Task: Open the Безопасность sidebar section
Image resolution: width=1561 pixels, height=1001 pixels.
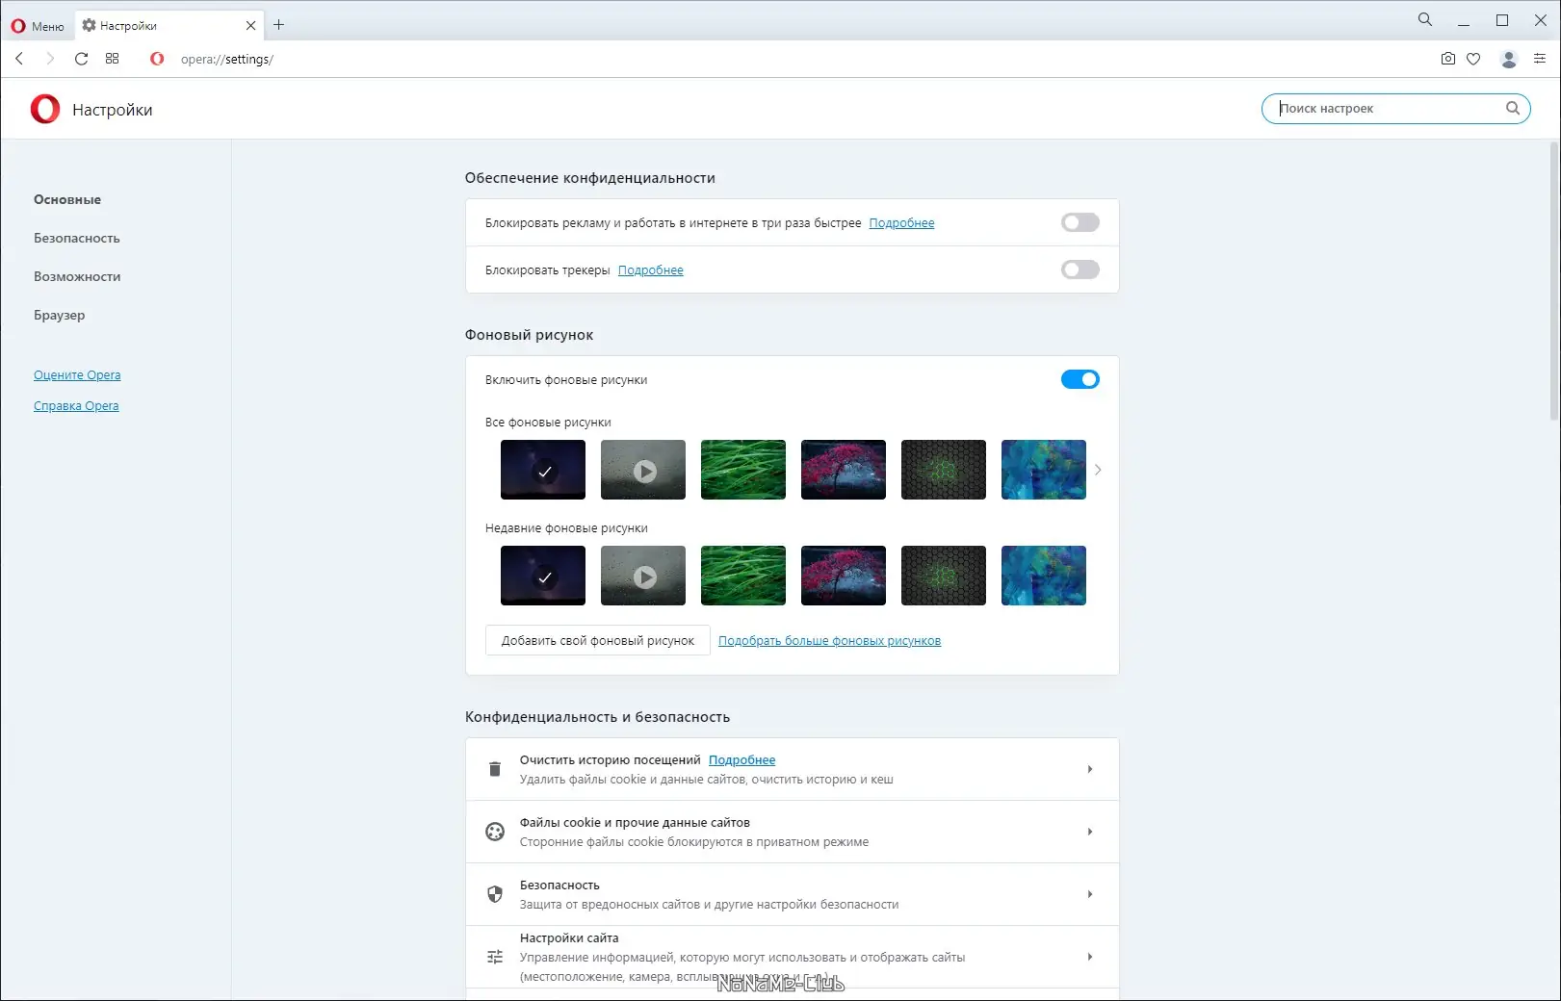Action: pos(77,238)
